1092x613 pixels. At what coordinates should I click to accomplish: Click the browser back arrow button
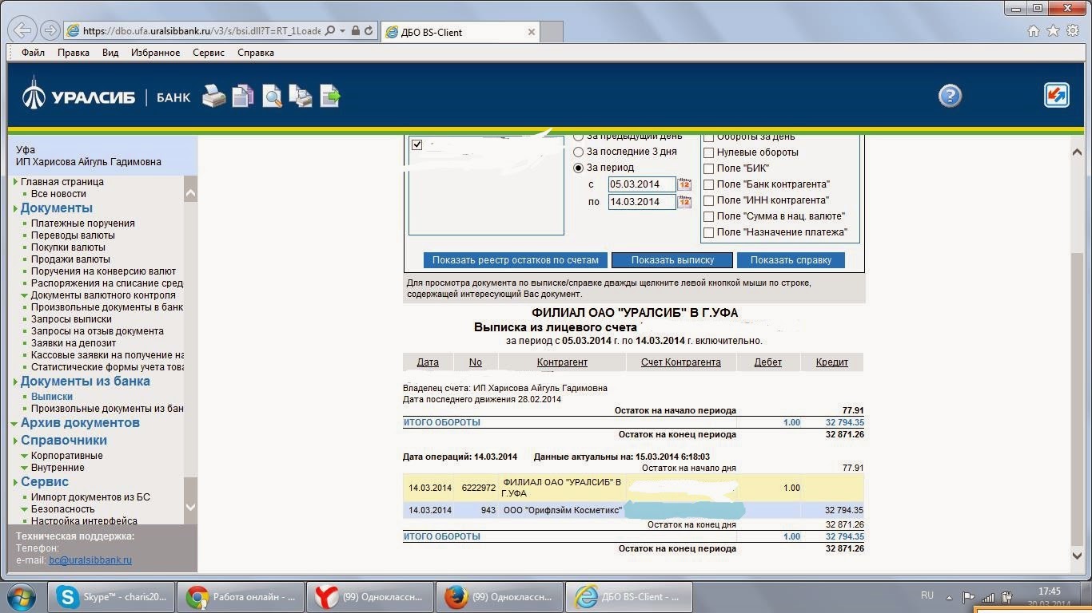pos(24,30)
